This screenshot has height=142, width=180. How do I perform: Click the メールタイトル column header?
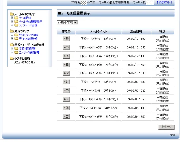coord(99,31)
